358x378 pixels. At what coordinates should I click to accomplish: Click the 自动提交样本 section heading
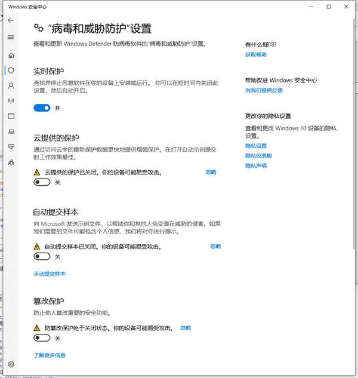(x=55, y=212)
